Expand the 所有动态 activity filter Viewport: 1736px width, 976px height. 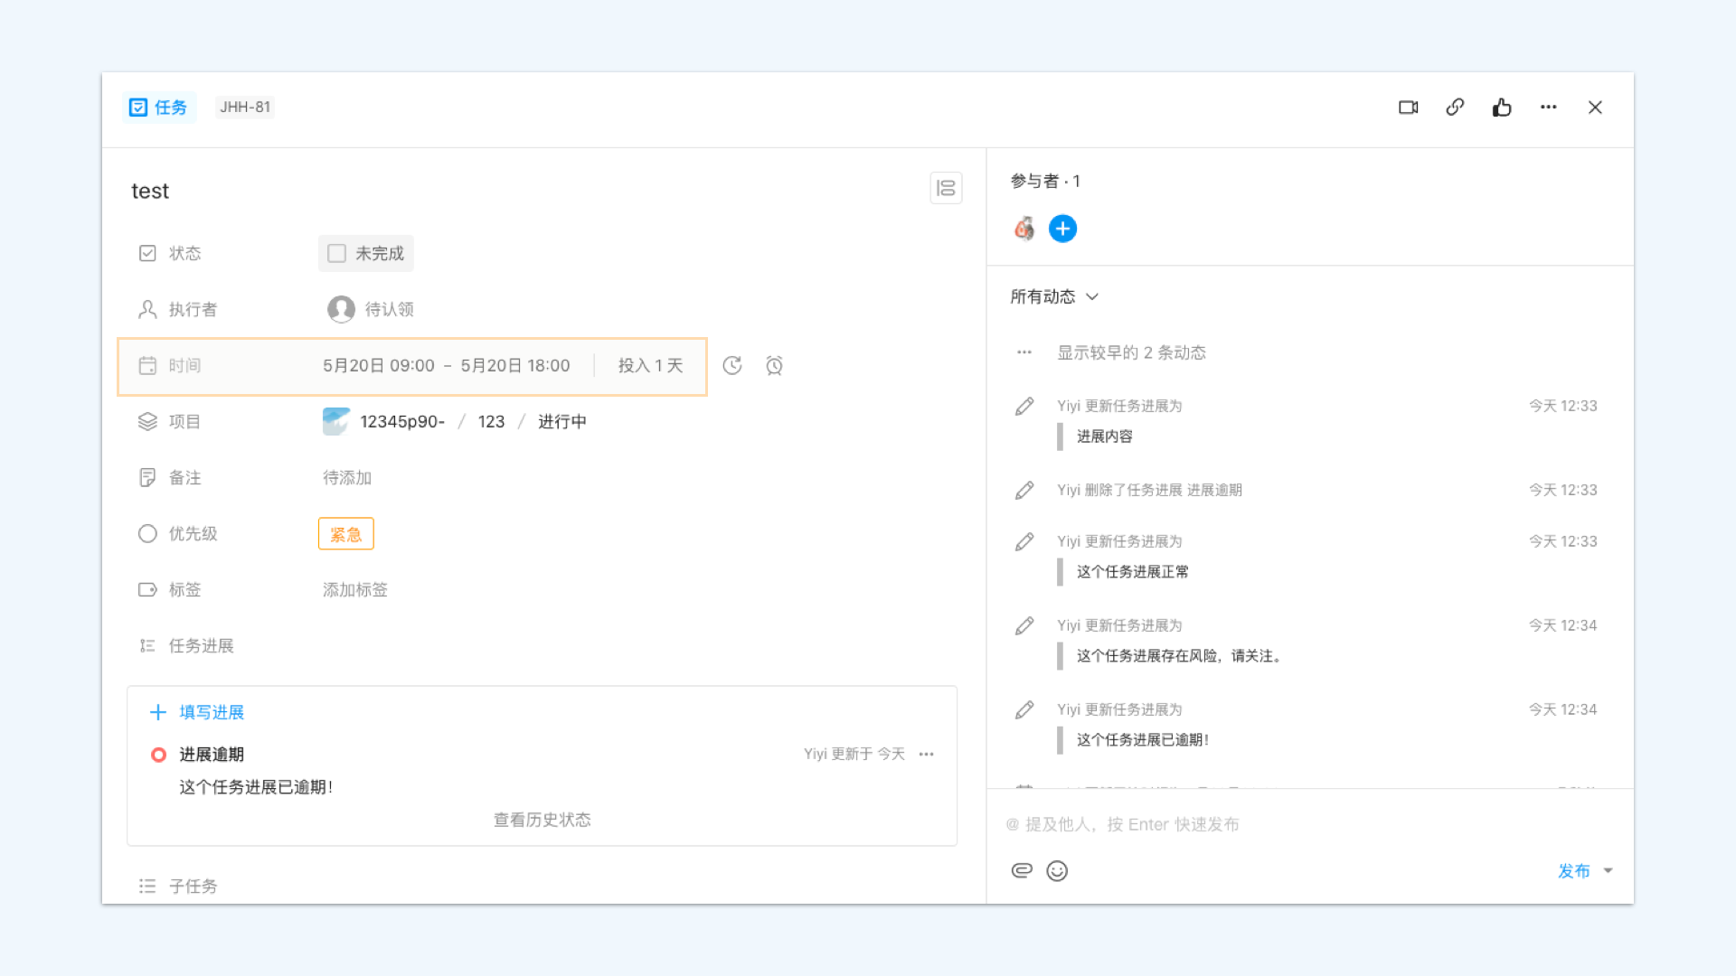1054,297
